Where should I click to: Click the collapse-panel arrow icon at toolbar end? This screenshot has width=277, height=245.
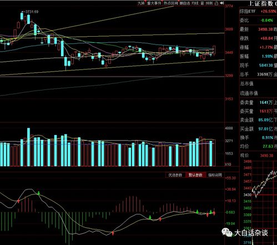click(222, 3)
